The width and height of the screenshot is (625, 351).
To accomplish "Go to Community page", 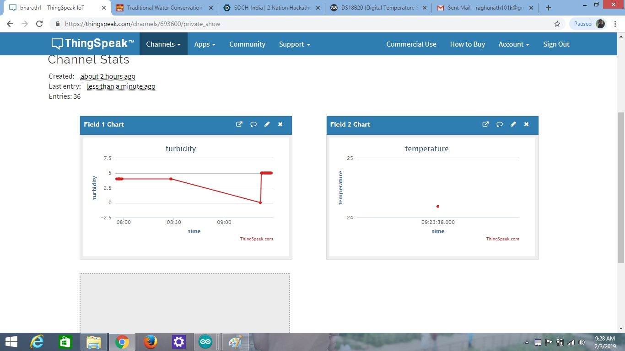I will pos(247,44).
